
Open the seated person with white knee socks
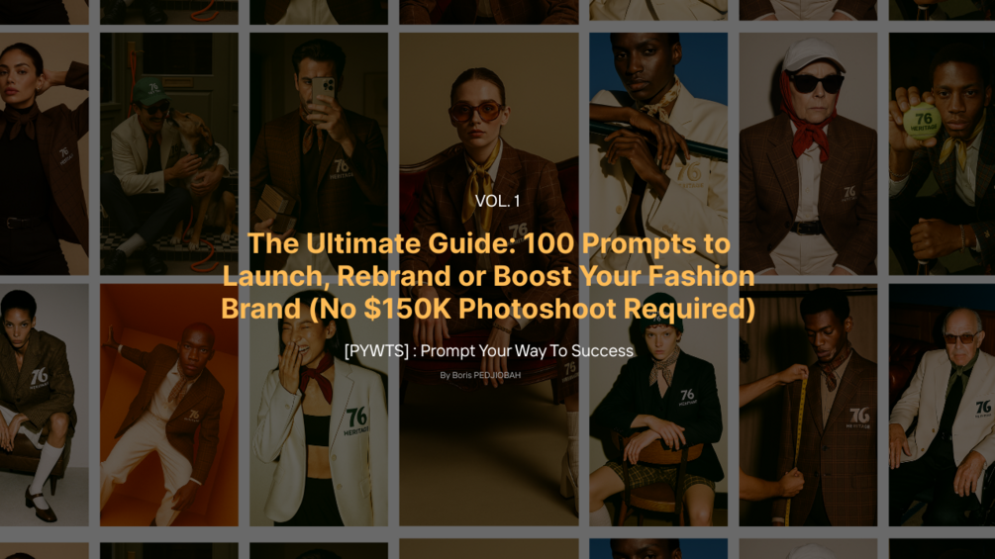click(x=45, y=405)
